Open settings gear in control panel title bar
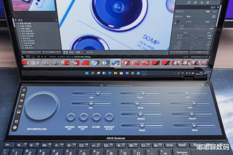This screenshot has width=233, height=155. tap(203, 85)
